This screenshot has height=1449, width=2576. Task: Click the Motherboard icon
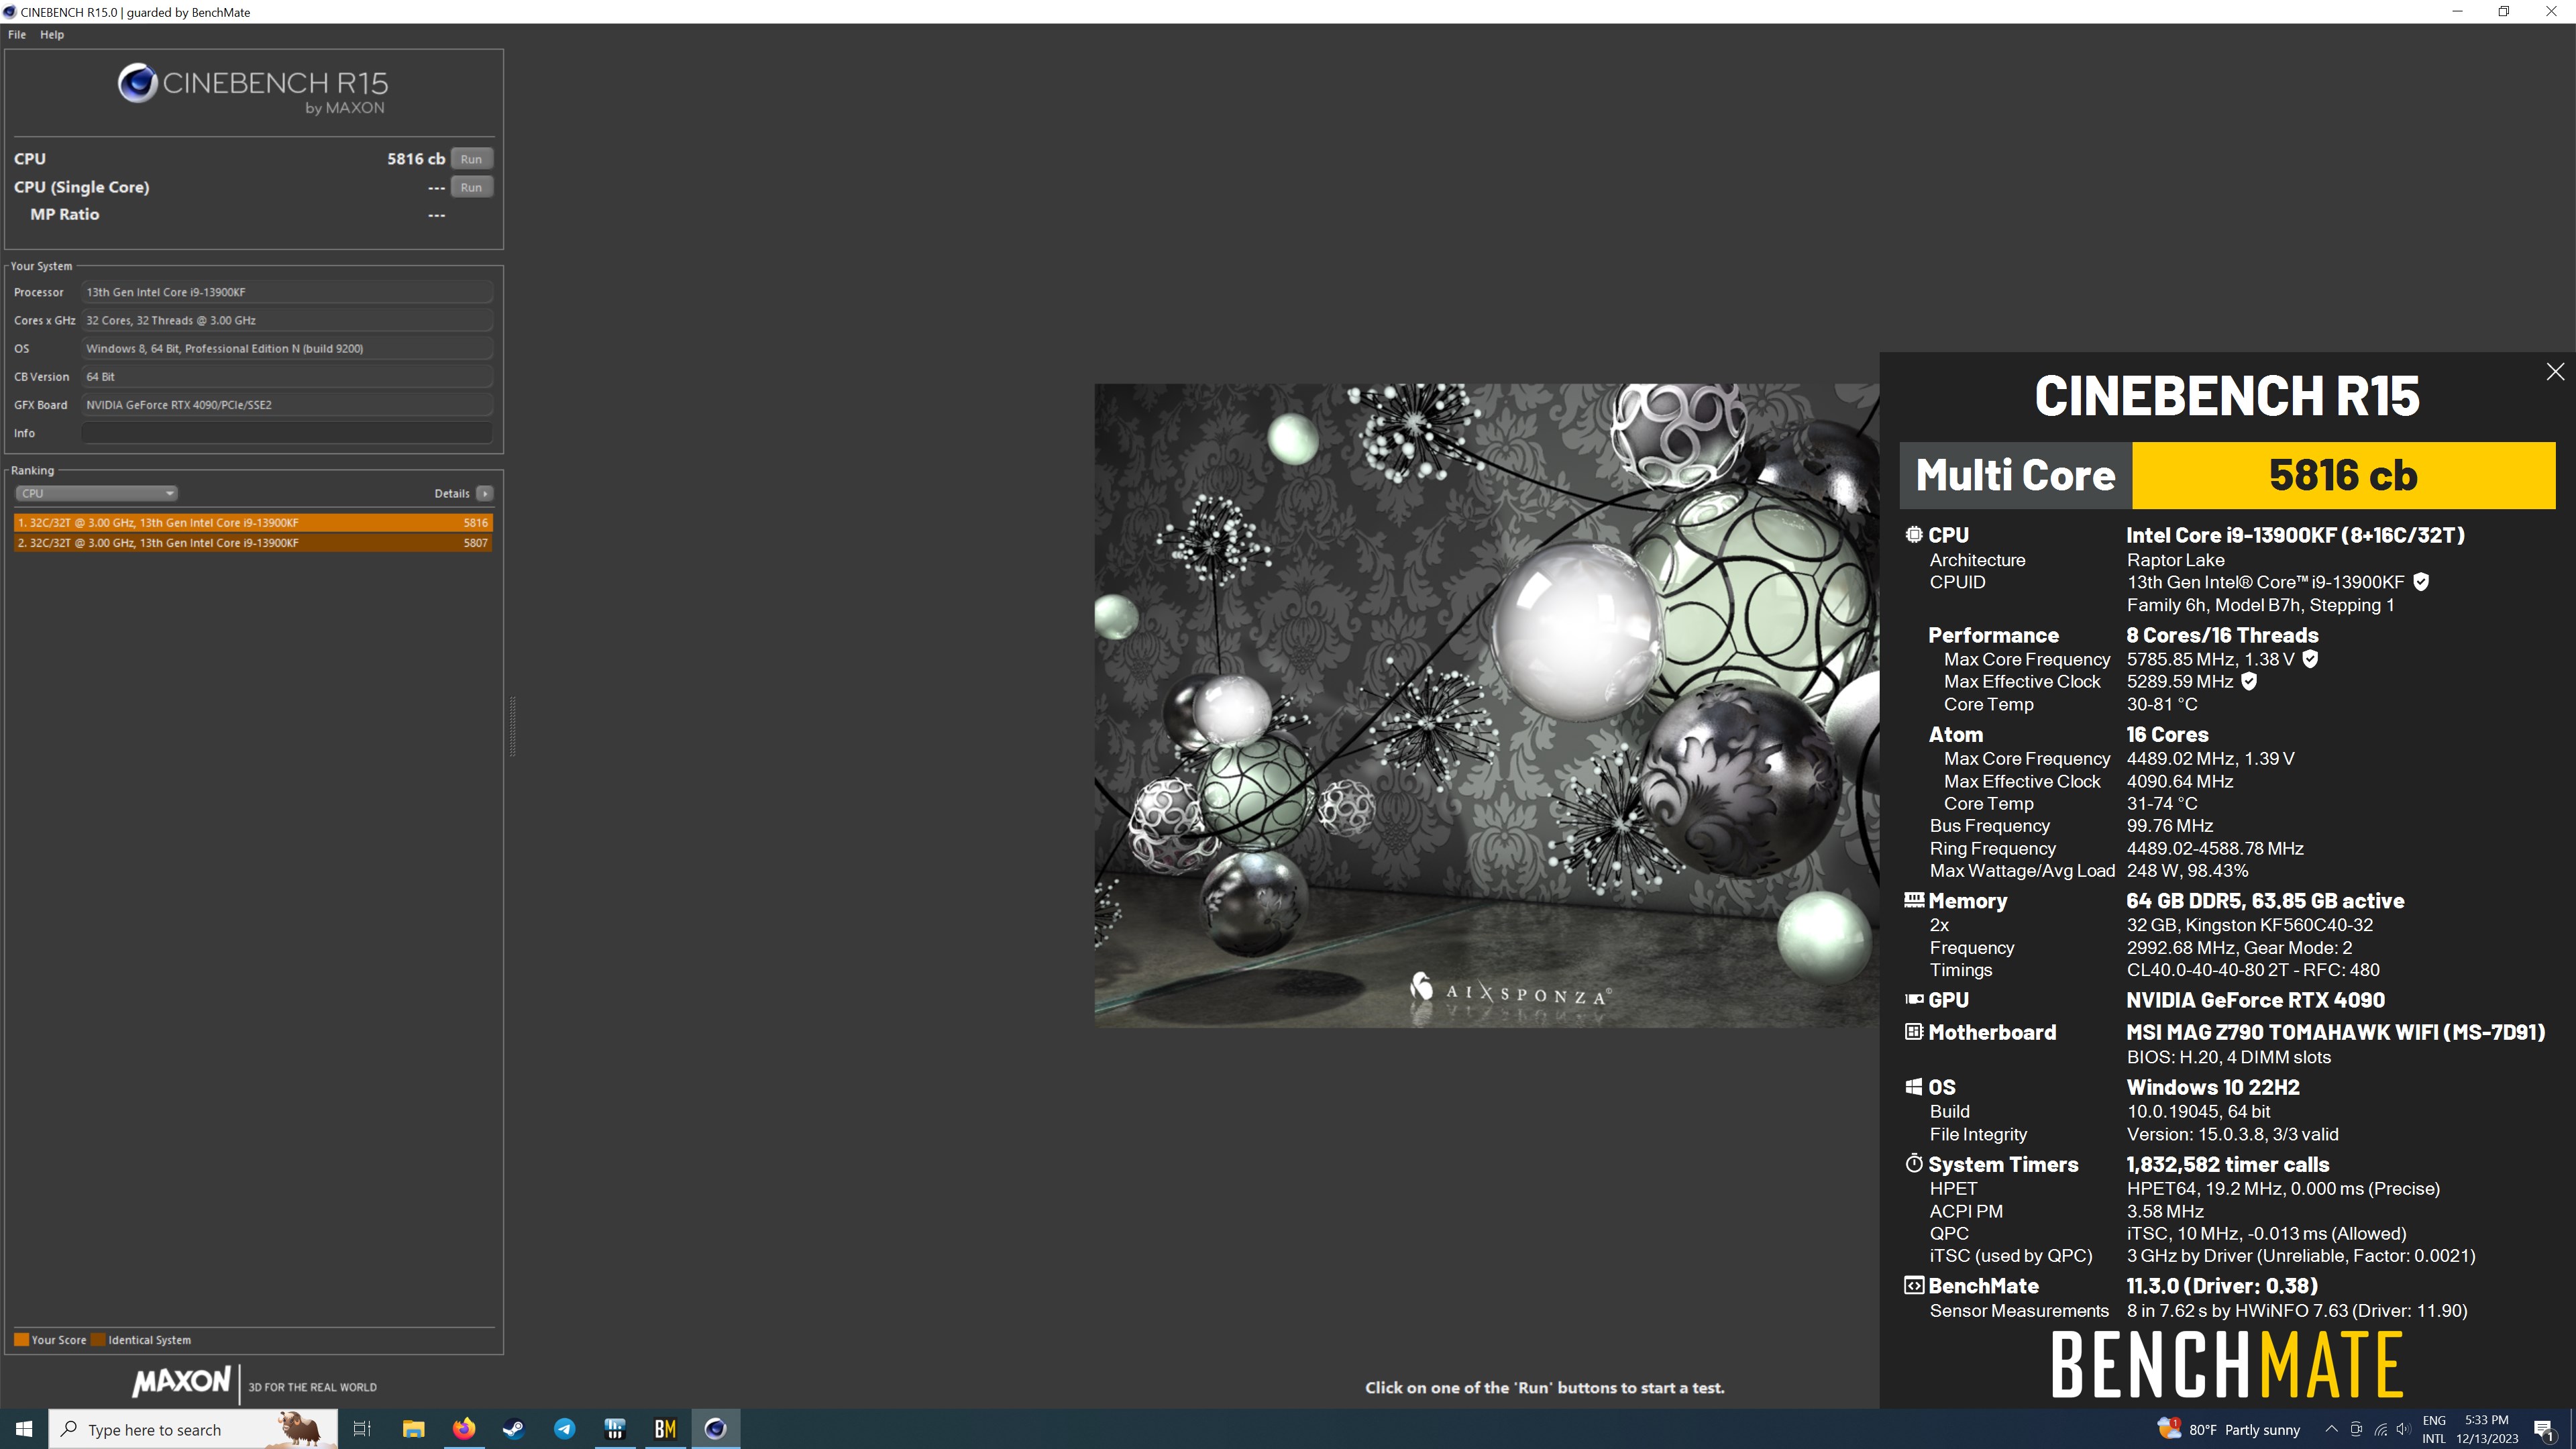point(1914,1032)
